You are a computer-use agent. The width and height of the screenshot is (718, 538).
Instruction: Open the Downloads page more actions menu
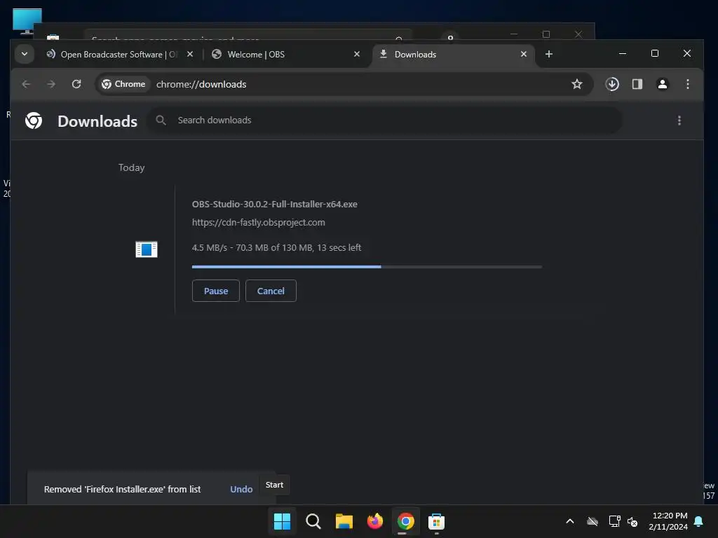679,120
